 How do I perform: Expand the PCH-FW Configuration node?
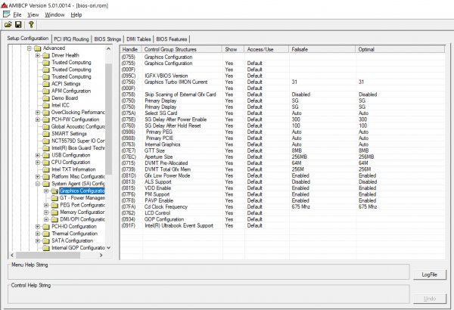(x=38, y=119)
